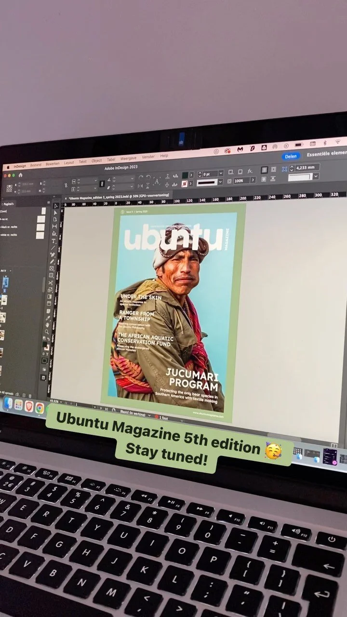Select the Gap tool
Viewport: 347px width, 617px height.
tap(54, 226)
